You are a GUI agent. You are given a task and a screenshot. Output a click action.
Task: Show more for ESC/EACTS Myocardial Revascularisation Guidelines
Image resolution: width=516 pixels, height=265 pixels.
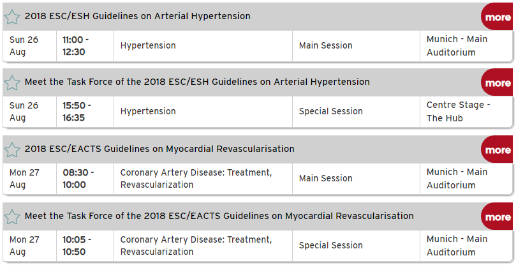point(498,149)
